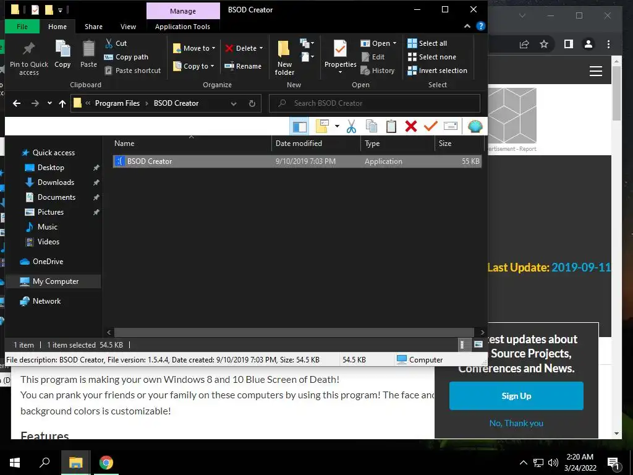The image size is (633, 475).
Task: Click Copy path in the Clipboard group
Action: click(x=126, y=57)
